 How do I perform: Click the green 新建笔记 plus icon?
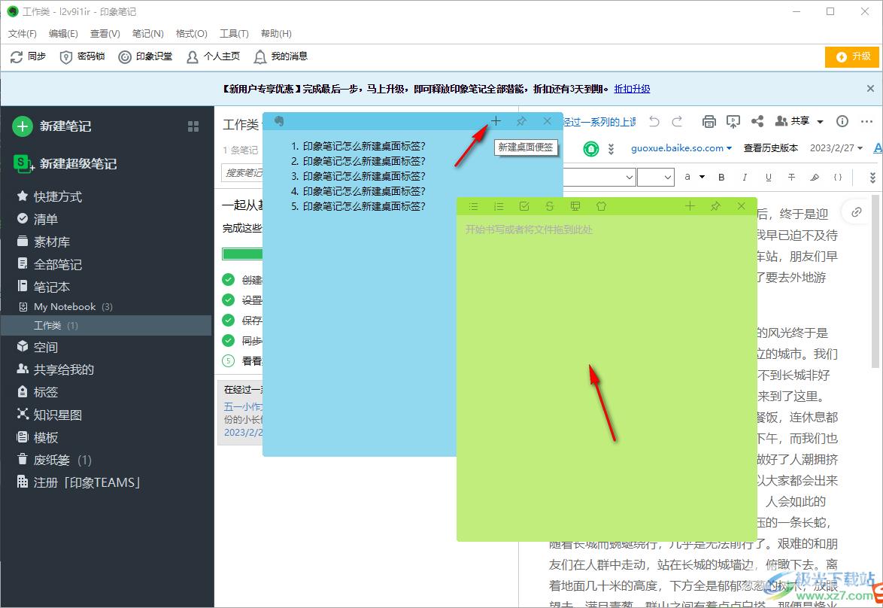point(23,126)
